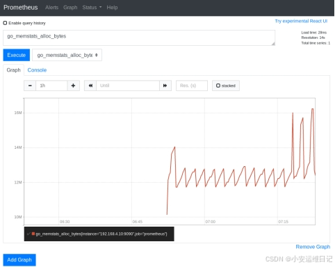The image size is (335, 267).
Task: Rewind end time with the double-left arrow
Action: [x=90, y=86]
